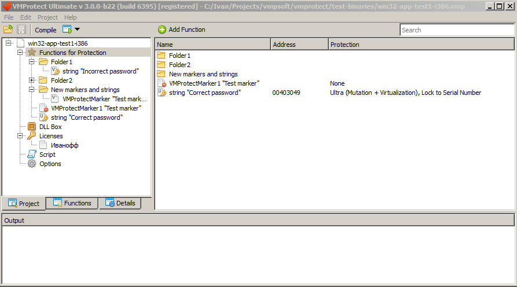This screenshot has height=287, width=517.
Task: Collapse the win32-app-test1-i386 root node
Action: pyautogui.click(x=9, y=43)
